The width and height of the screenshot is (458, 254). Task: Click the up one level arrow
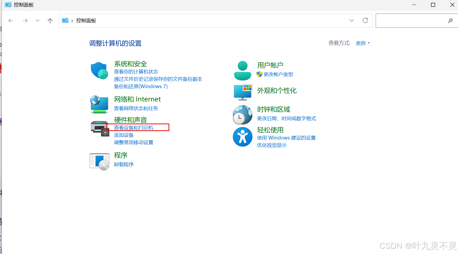pos(50,21)
